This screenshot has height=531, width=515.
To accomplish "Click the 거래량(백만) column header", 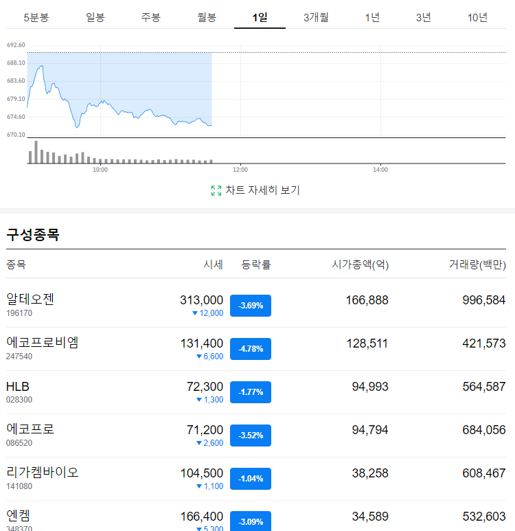I will 477,264.
